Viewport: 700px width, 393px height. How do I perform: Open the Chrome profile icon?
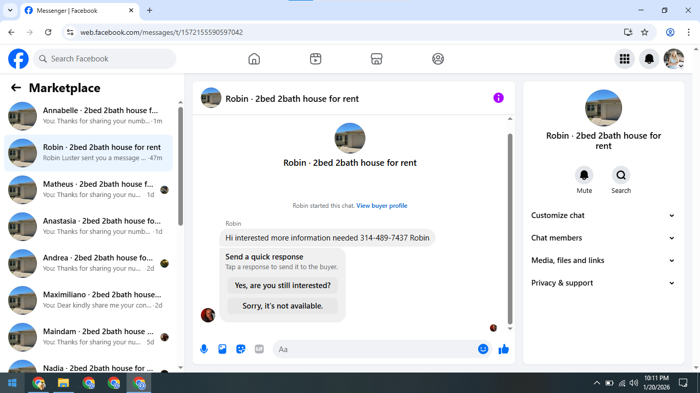(670, 32)
